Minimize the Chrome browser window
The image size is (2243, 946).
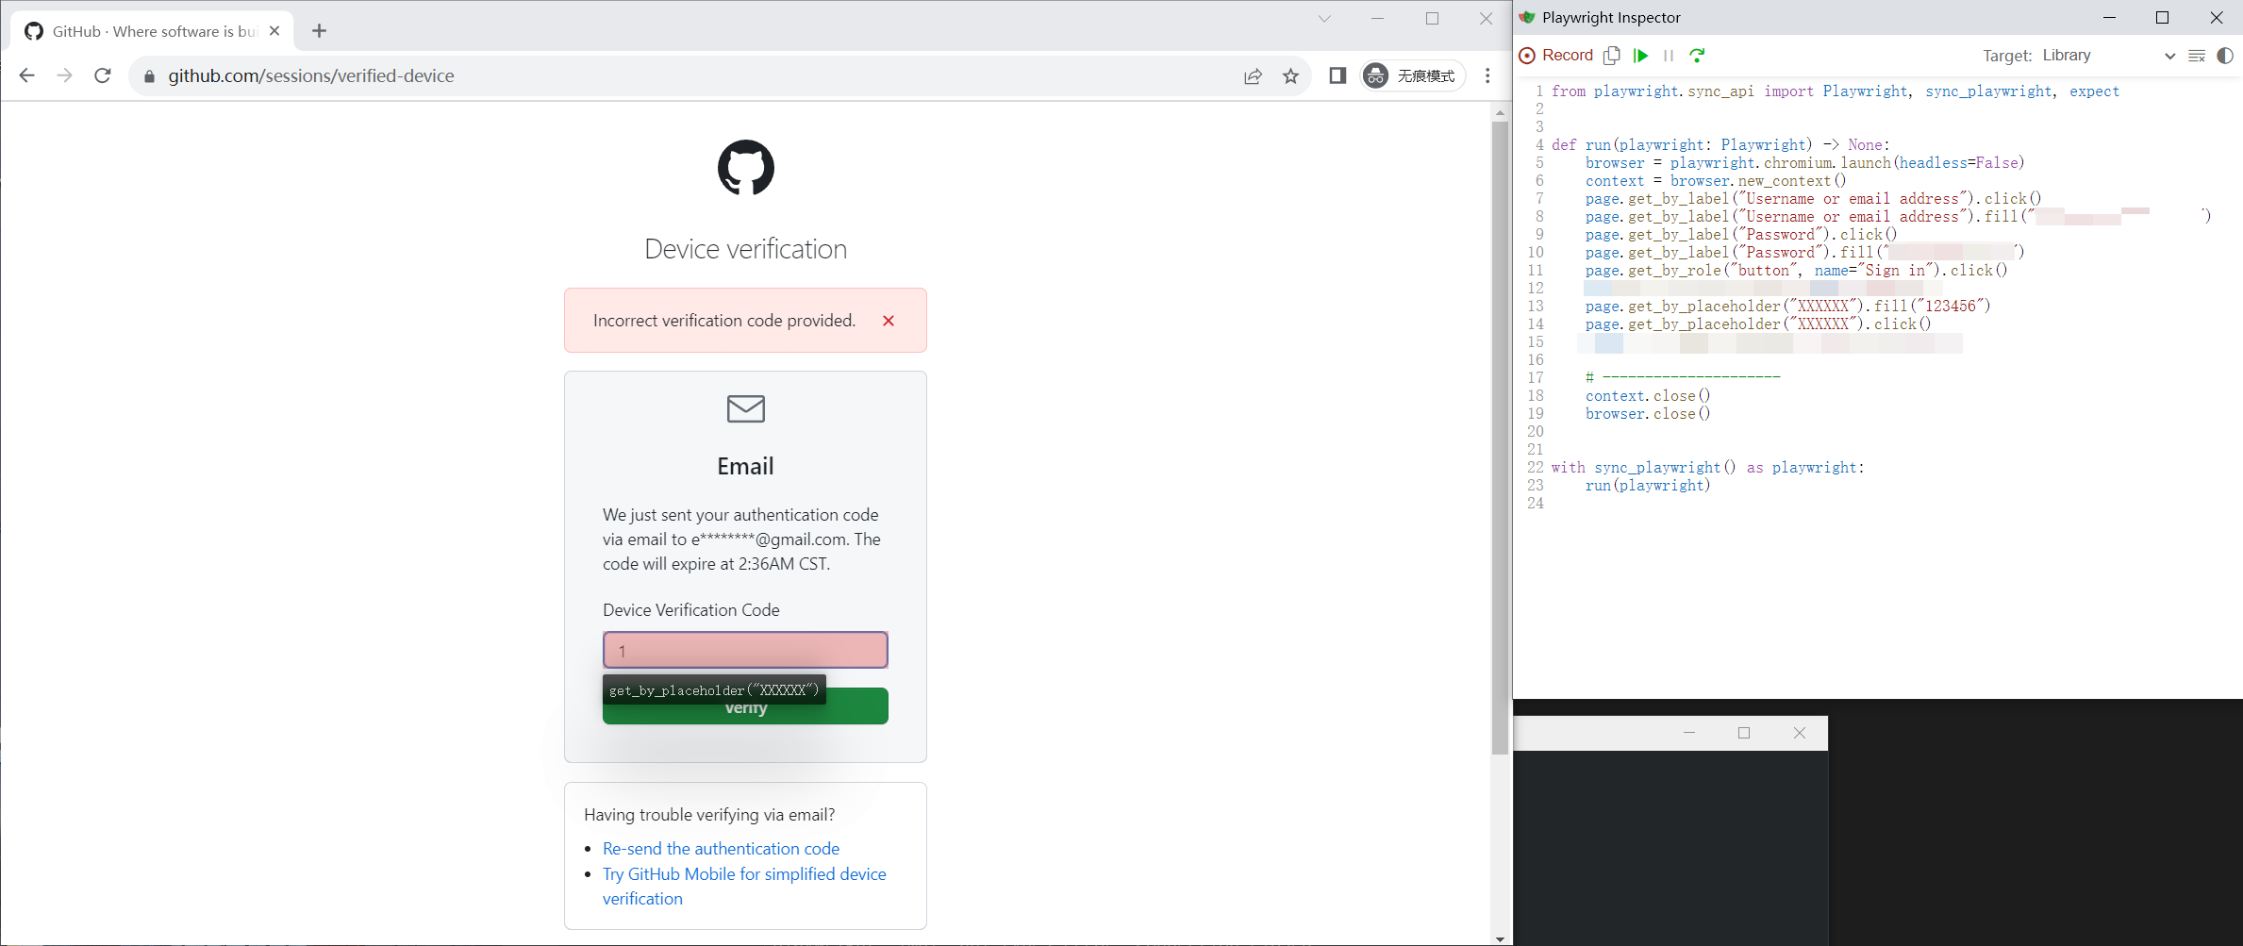pos(1377,19)
